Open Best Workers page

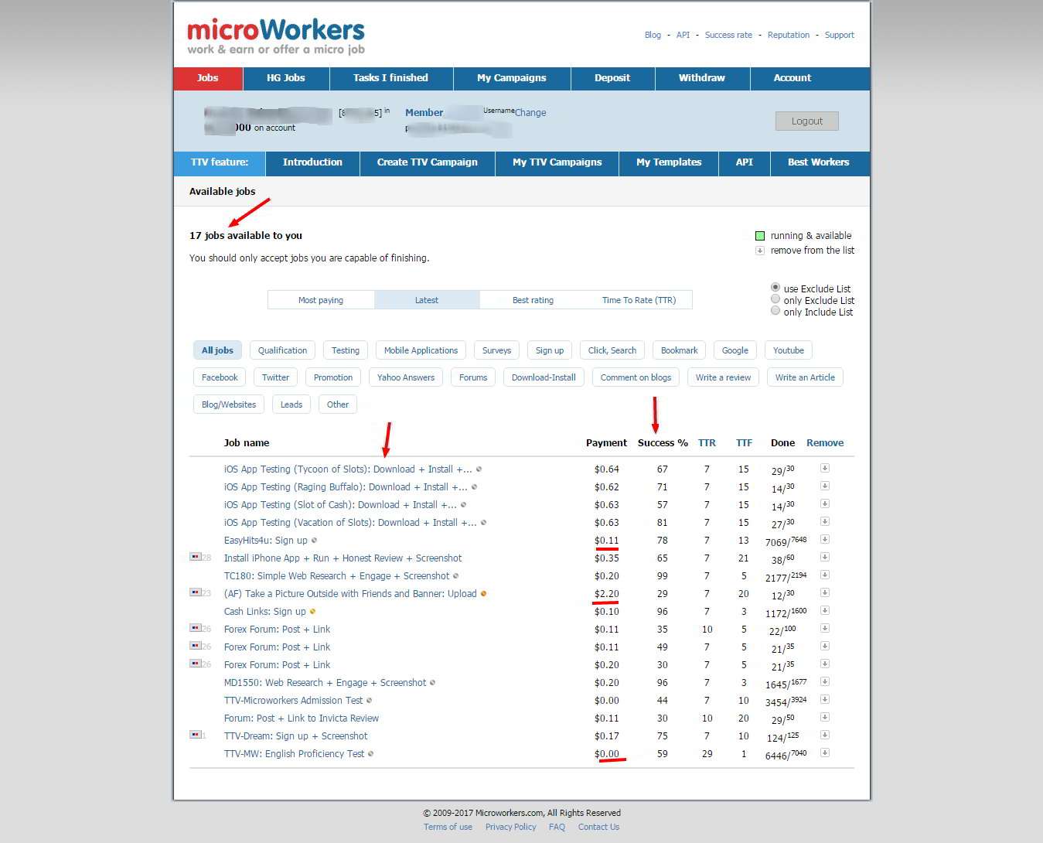pyautogui.click(x=819, y=162)
